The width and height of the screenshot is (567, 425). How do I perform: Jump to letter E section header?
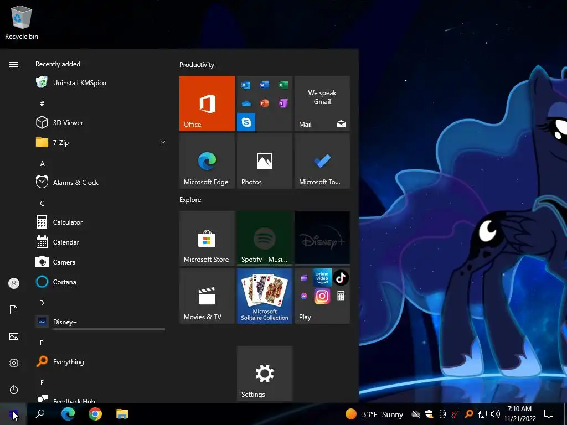click(x=42, y=343)
